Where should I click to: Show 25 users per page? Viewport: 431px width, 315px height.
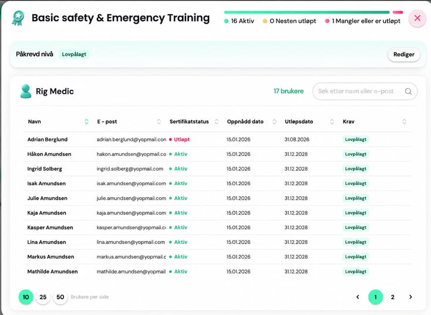pos(43,297)
